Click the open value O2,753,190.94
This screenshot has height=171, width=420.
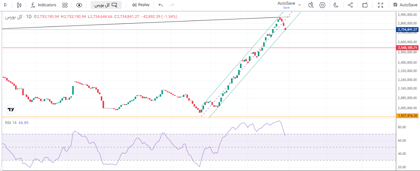pyautogui.click(x=46, y=17)
